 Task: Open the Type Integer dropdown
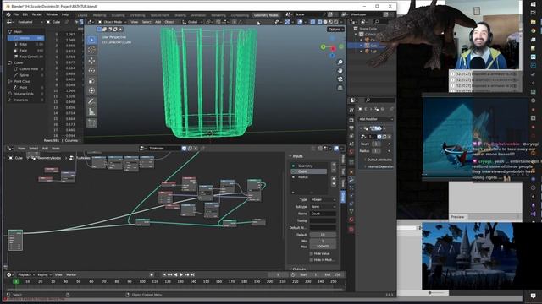(323, 200)
